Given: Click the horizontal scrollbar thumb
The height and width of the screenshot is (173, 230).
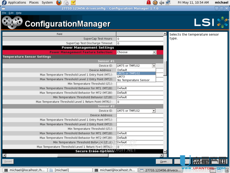Looking at the screenshot, I should [83, 155].
